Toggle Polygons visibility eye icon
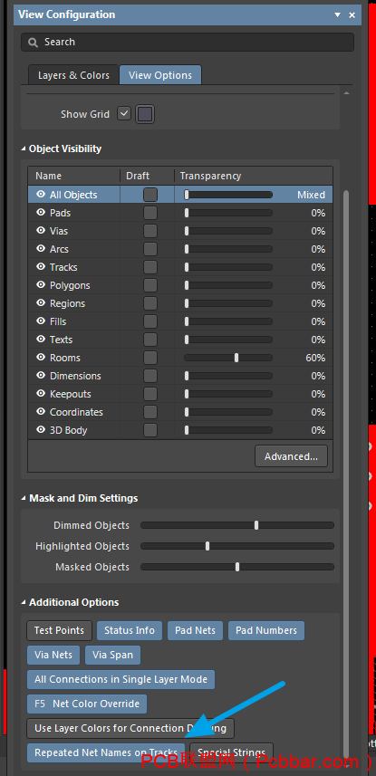Image resolution: width=376 pixels, height=776 pixels. pyautogui.click(x=41, y=285)
